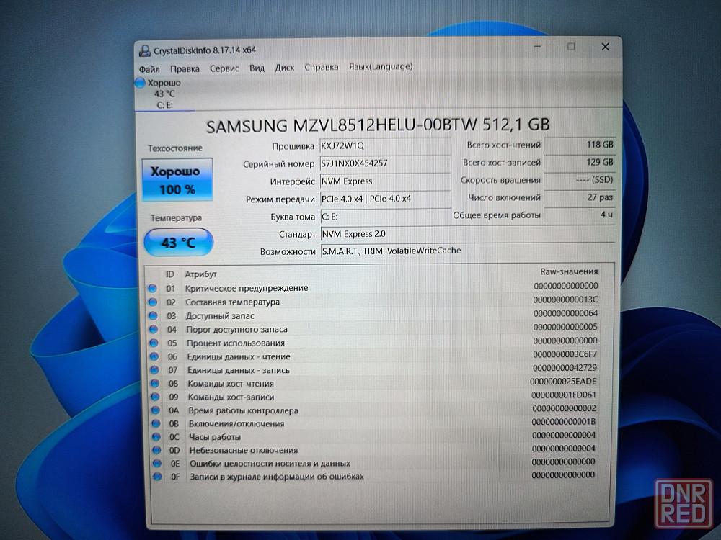Click status dot for Ошибки целостности носителя
This screenshot has height=540, width=721.
[x=157, y=463]
